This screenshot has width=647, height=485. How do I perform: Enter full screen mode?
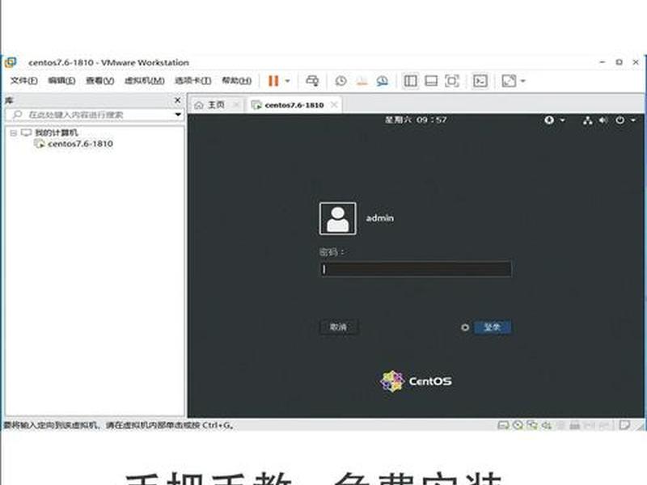point(452,81)
